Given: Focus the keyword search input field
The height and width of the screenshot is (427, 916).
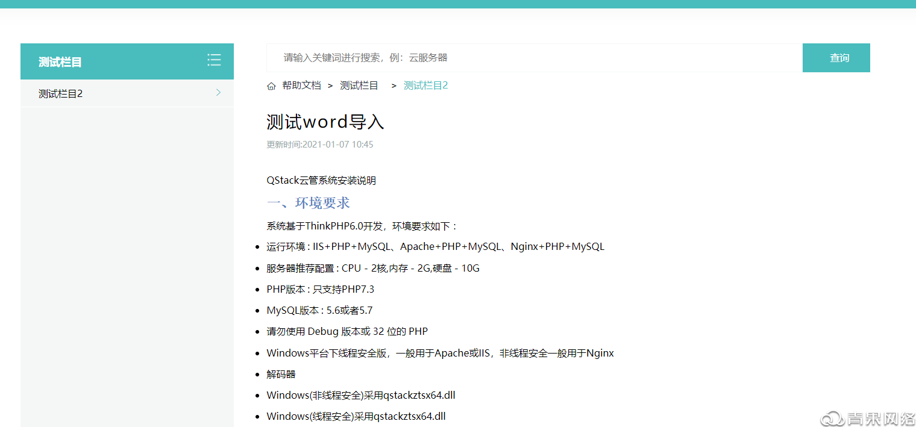Looking at the screenshot, I should pyautogui.click(x=535, y=58).
